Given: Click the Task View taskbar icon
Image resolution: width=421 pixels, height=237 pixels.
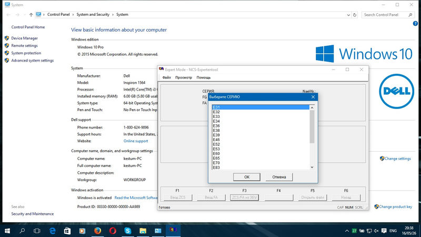Looking at the screenshot, I should (37, 231).
